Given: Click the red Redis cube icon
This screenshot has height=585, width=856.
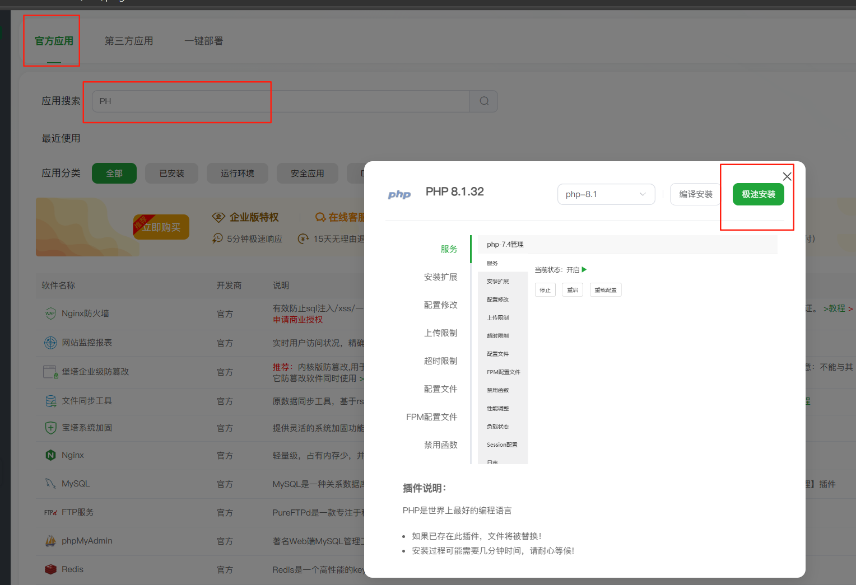Looking at the screenshot, I should coord(50,569).
